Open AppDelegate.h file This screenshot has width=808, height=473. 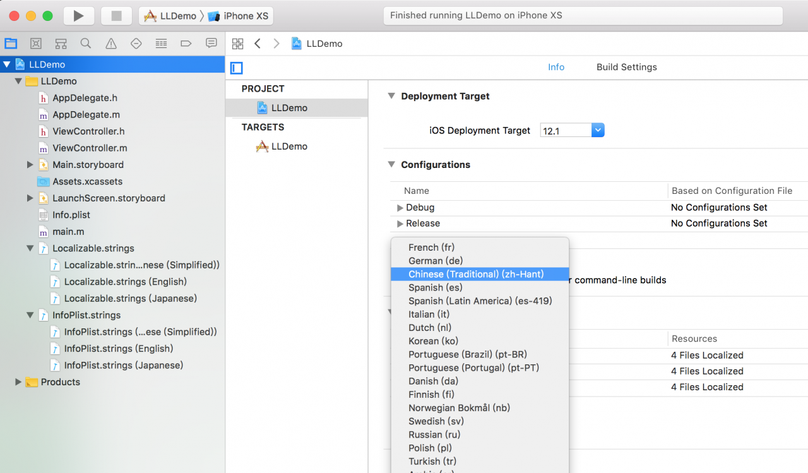(x=85, y=98)
